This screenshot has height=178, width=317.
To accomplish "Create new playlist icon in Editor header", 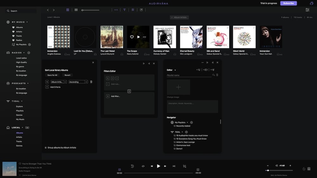I will 198,70.
